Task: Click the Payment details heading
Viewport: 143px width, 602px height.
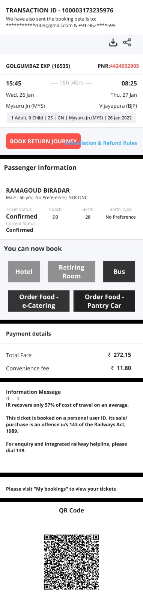Action: pos(29,334)
